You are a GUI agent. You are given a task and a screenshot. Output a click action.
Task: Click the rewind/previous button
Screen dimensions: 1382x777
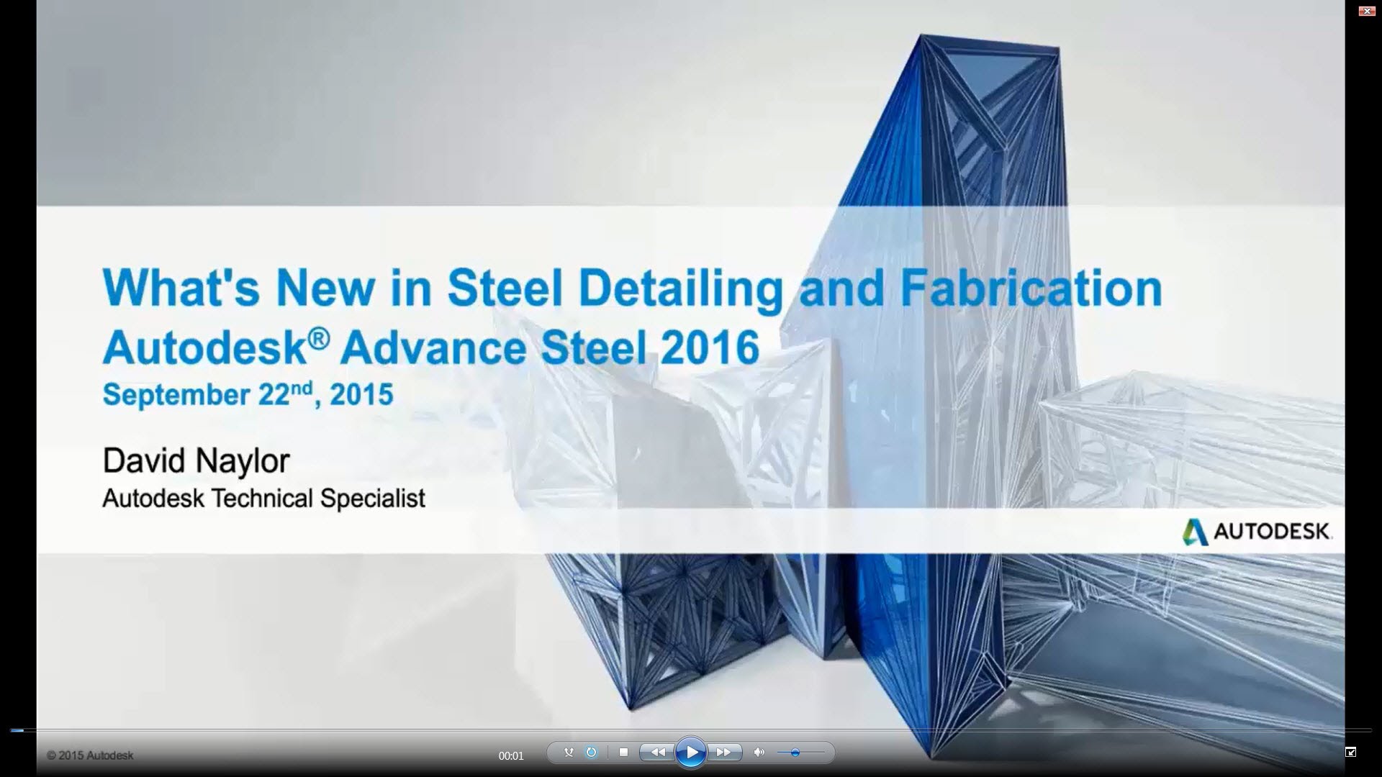tap(657, 753)
